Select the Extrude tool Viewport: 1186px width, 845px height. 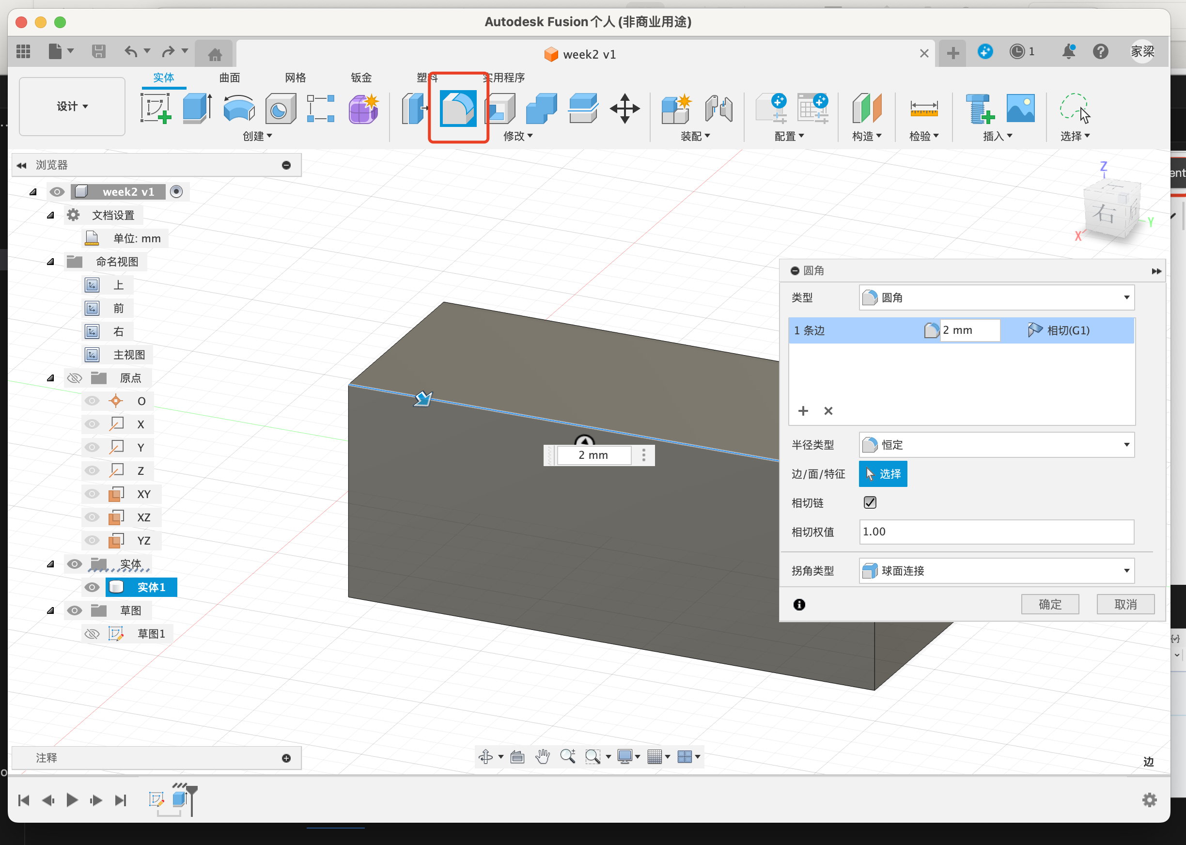(197, 108)
